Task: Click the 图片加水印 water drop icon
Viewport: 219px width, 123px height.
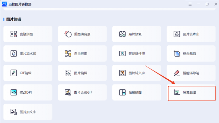Action: (x=14, y=53)
